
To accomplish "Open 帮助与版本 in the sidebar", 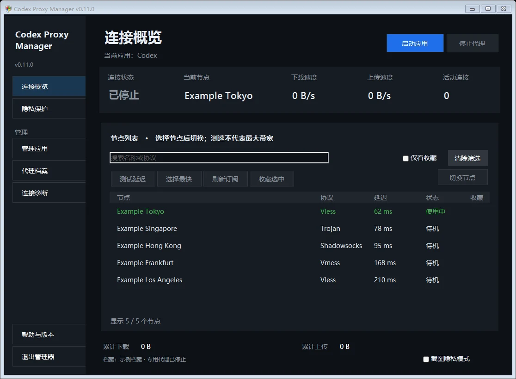I will point(49,335).
